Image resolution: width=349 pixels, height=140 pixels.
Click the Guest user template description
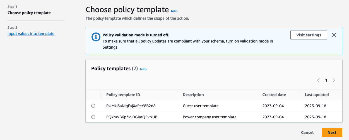pos(201,106)
